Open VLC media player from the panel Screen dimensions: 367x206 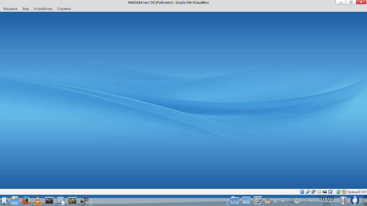click(38, 200)
